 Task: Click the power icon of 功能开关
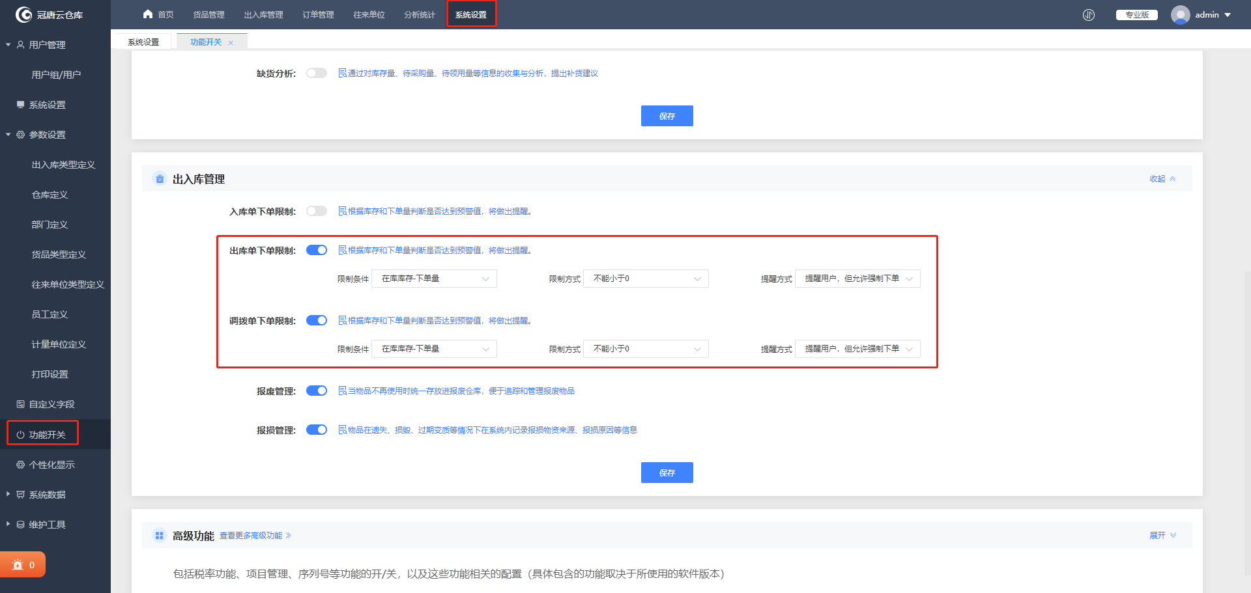(x=20, y=435)
